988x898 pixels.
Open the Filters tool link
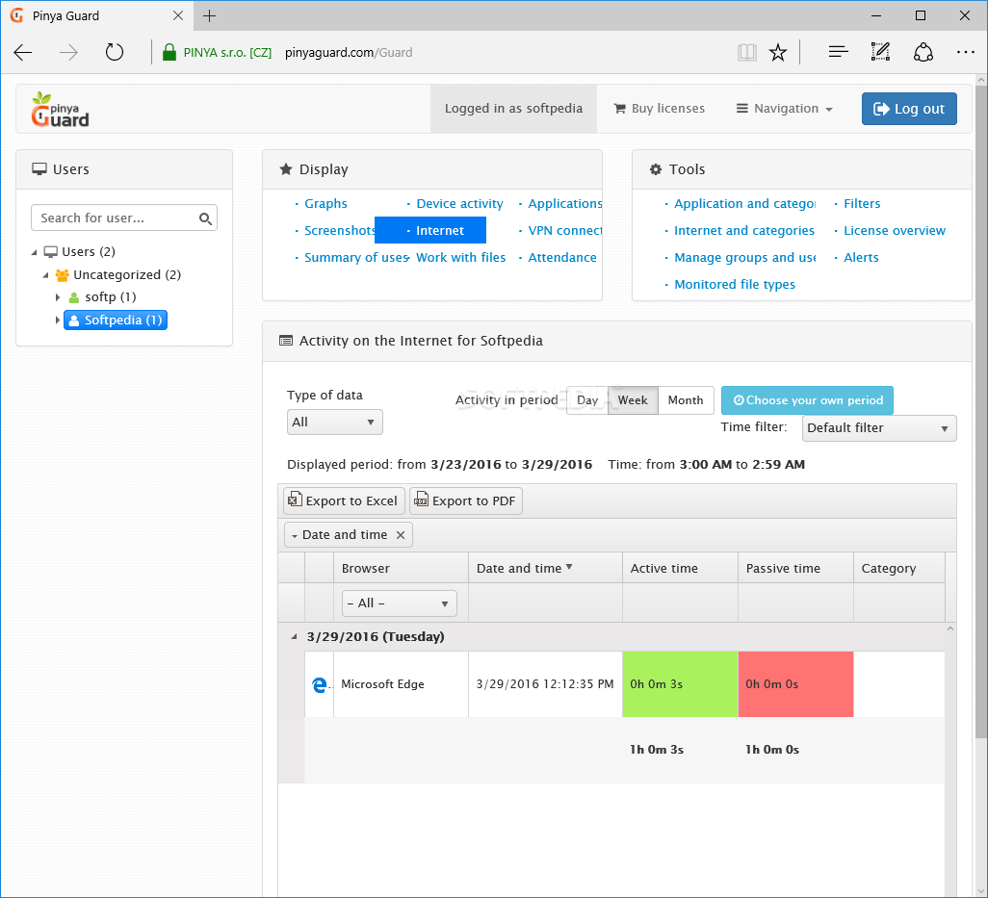click(x=862, y=203)
